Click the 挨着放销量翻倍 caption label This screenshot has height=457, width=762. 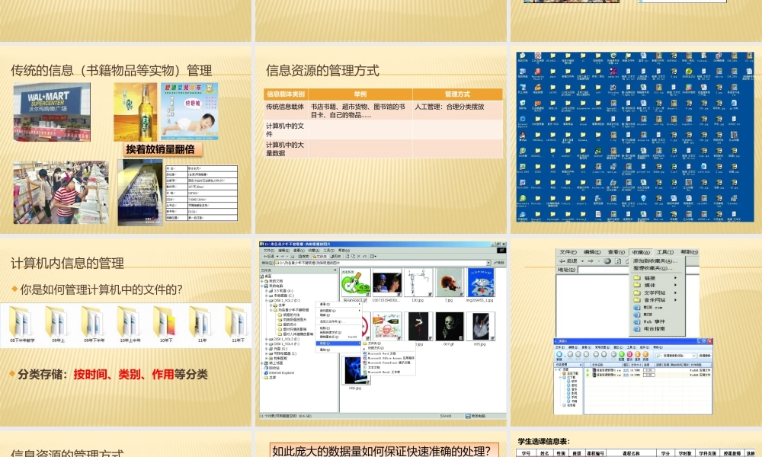pos(162,149)
